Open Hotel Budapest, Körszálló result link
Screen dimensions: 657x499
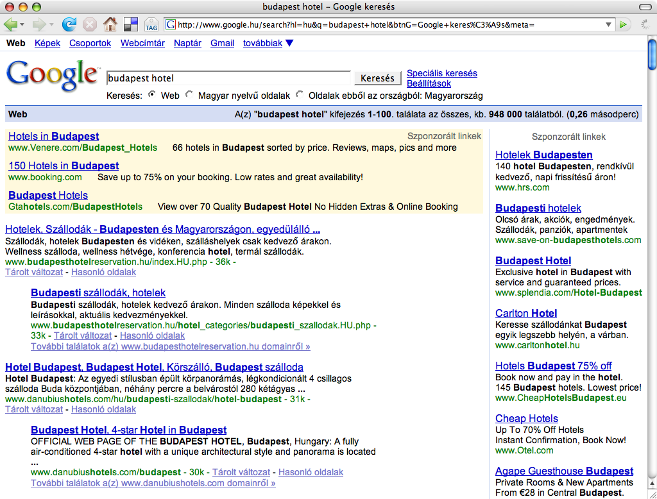154,368
